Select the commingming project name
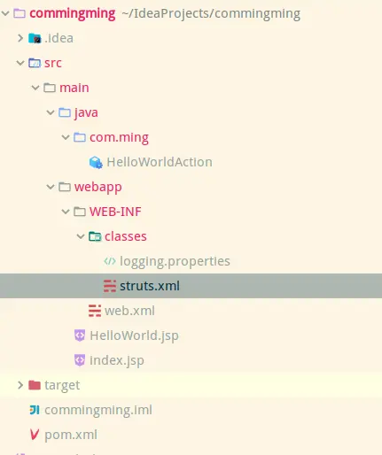The height and width of the screenshot is (455, 382). (73, 13)
